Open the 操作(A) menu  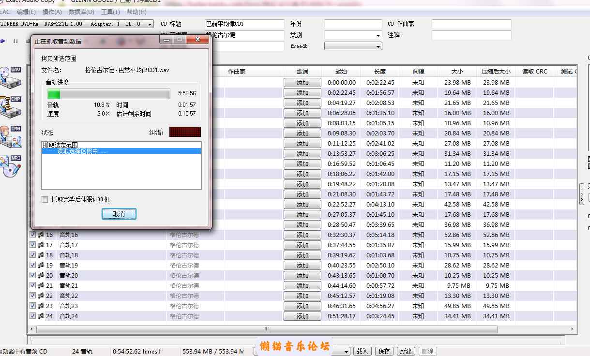coord(52,12)
